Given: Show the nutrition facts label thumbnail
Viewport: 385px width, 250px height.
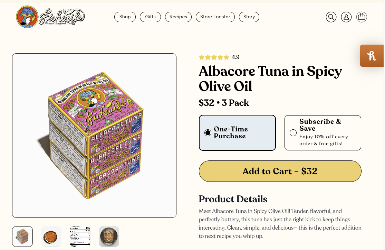Looking at the screenshot, I should [80, 237].
